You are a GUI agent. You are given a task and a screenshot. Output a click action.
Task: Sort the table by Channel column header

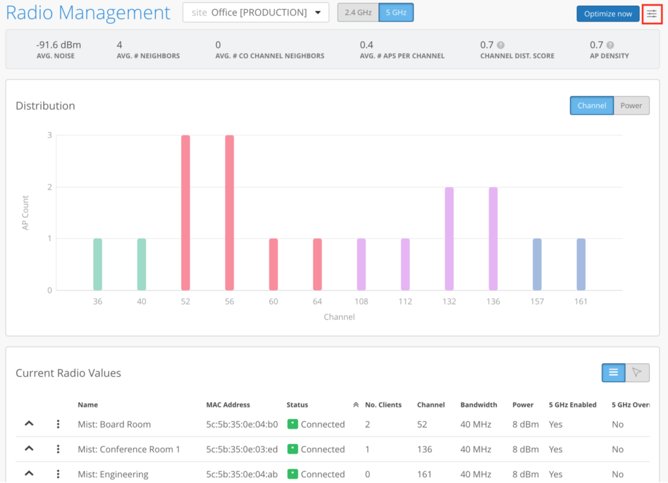(x=431, y=405)
